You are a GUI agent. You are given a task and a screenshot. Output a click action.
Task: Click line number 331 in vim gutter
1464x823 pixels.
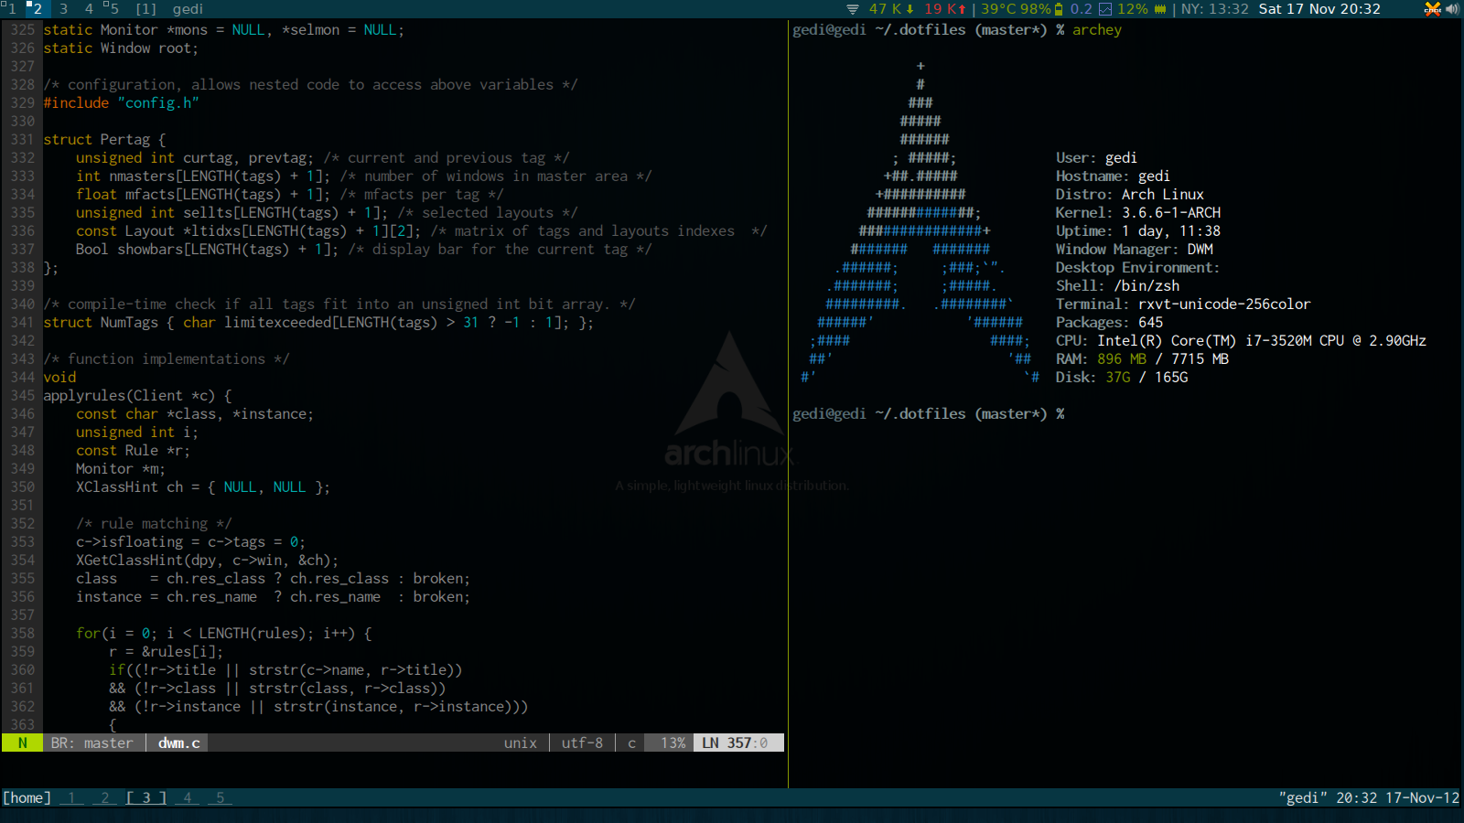(22, 139)
